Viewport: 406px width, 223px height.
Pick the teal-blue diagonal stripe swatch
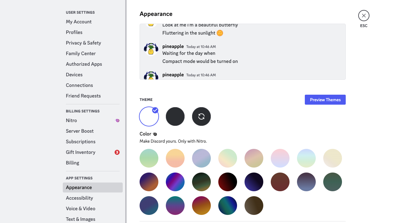point(228,206)
